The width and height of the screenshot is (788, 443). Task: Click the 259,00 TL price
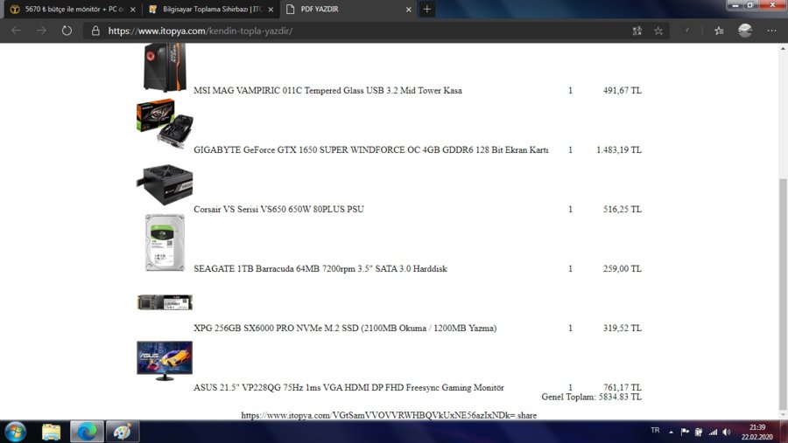pos(623,268)
